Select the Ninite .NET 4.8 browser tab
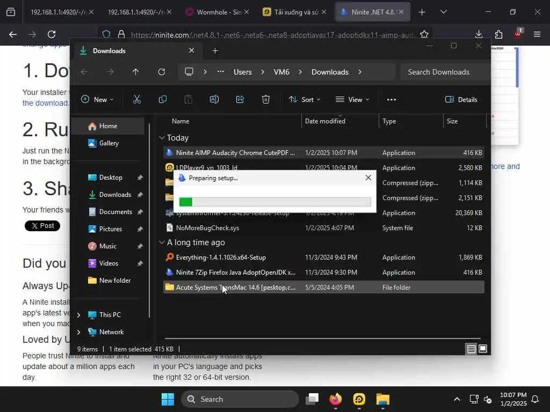Screen dimensions: 550x412 point(373,12)
